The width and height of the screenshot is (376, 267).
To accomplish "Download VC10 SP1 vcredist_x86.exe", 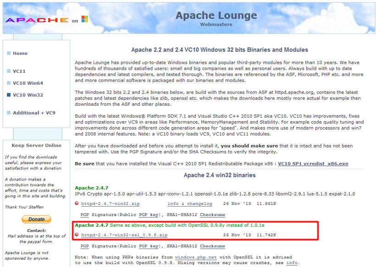I will coord(313,164).
